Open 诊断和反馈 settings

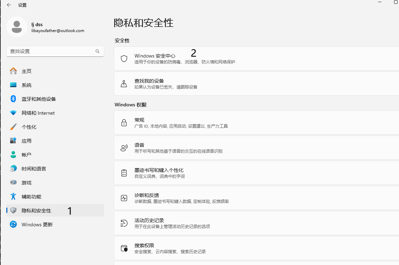coord(256,198)
